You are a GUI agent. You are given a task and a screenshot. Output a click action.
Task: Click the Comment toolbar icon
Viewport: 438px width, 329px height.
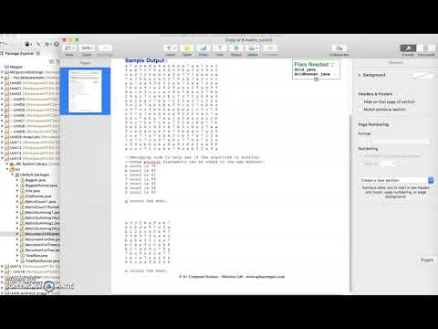click(x=269, y=48)
